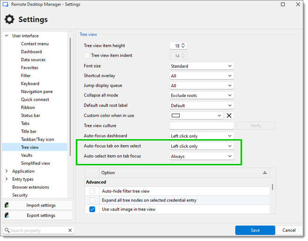308x241 pixels.
Task: Clear the search property field with X
Action: pos(70,230)
